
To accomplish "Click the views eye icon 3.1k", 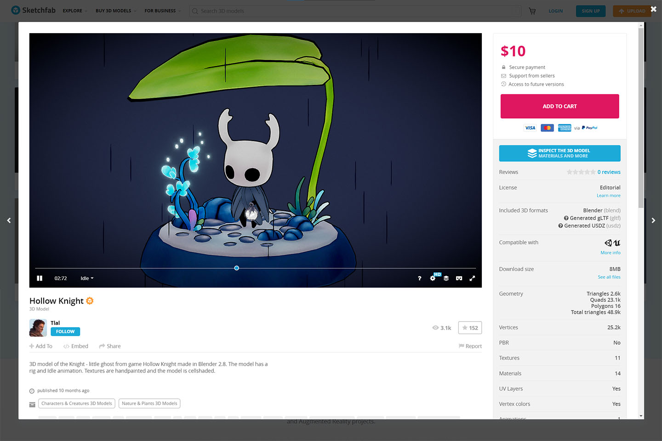I will [x=435, y=328].
